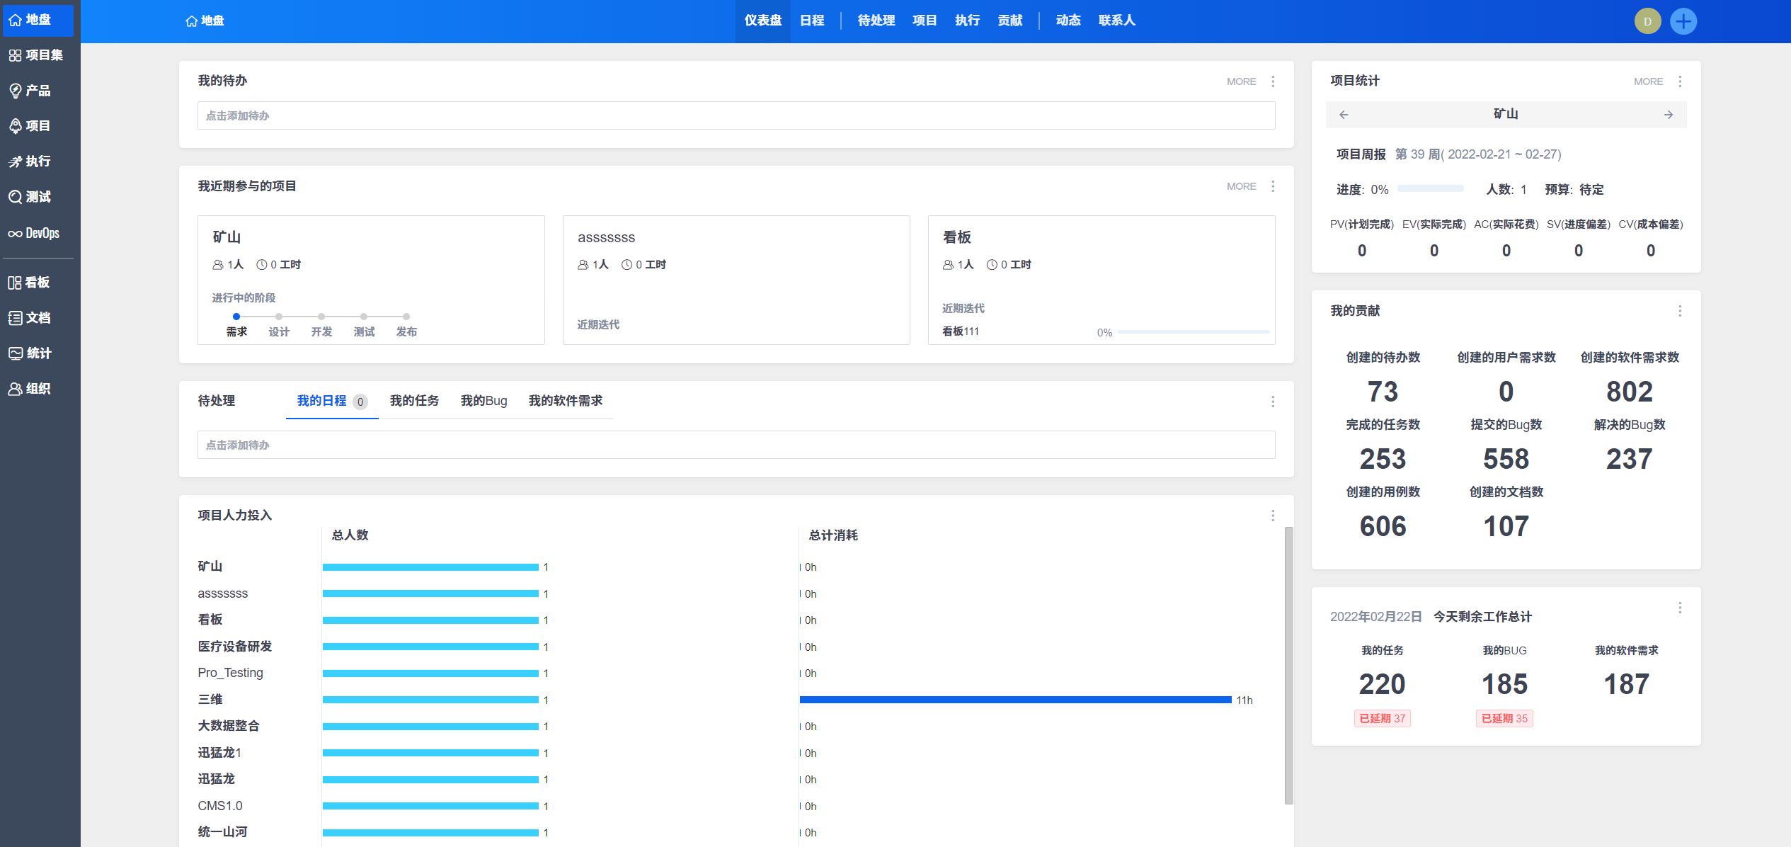The height and width of the screenshot is (847, 1791).
Task: Click MORE in 我近期参与的项目
Action: [x=1241, y=186]
